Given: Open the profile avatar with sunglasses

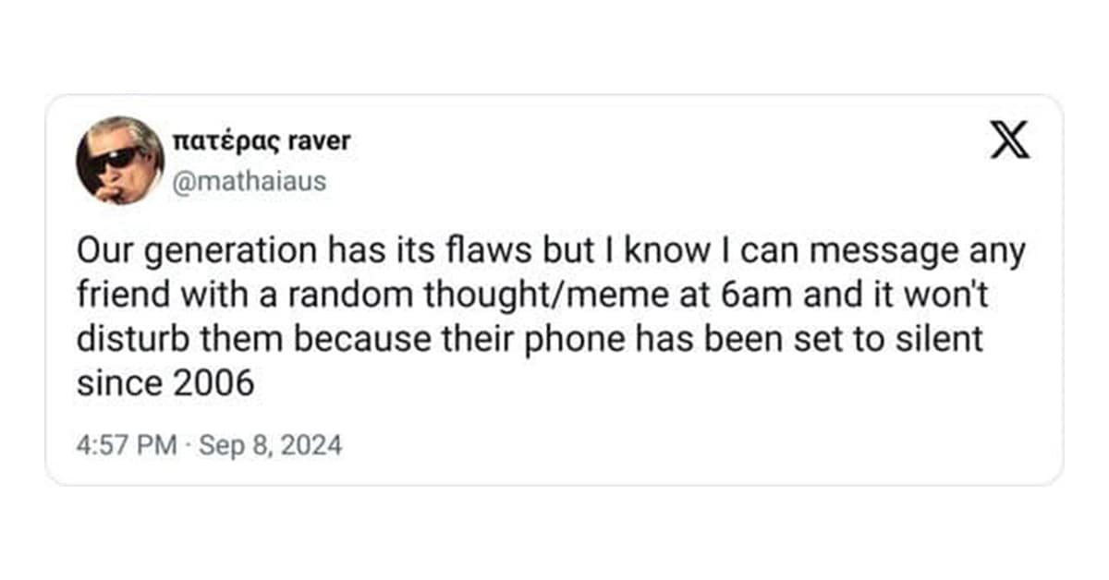Looking at the screenshot, I should point(119,160).
